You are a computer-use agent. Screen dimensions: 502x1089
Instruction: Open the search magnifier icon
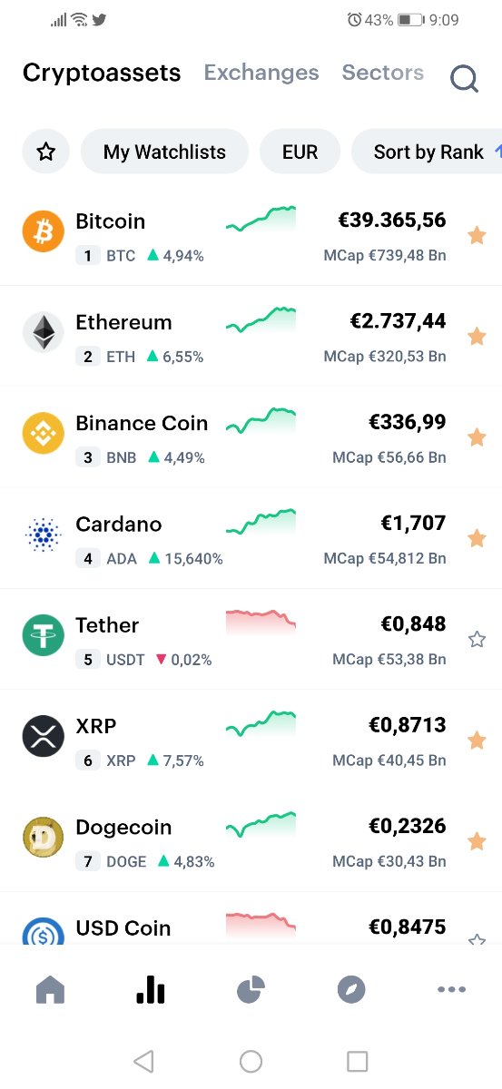pos(464,79)
